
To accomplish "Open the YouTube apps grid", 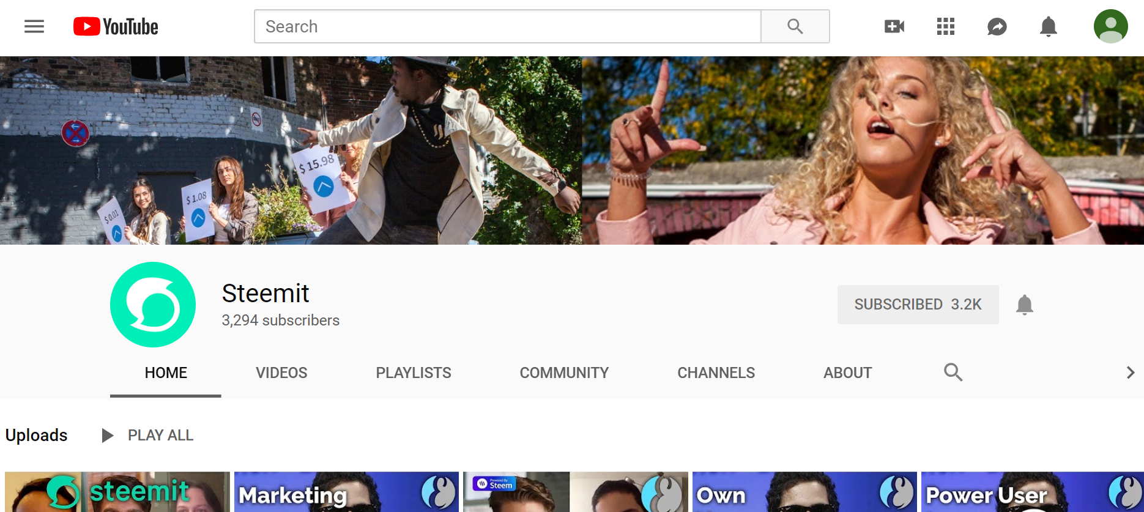I will pyautogui.click(x=946, y=26).
